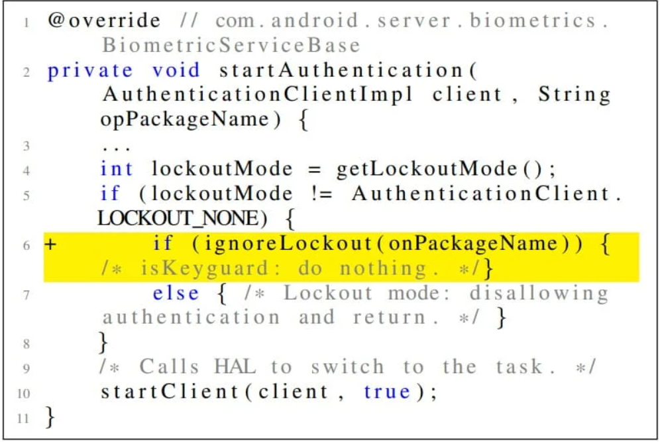Click 'lockoutMode' variable on line 4

click(222, 169)
